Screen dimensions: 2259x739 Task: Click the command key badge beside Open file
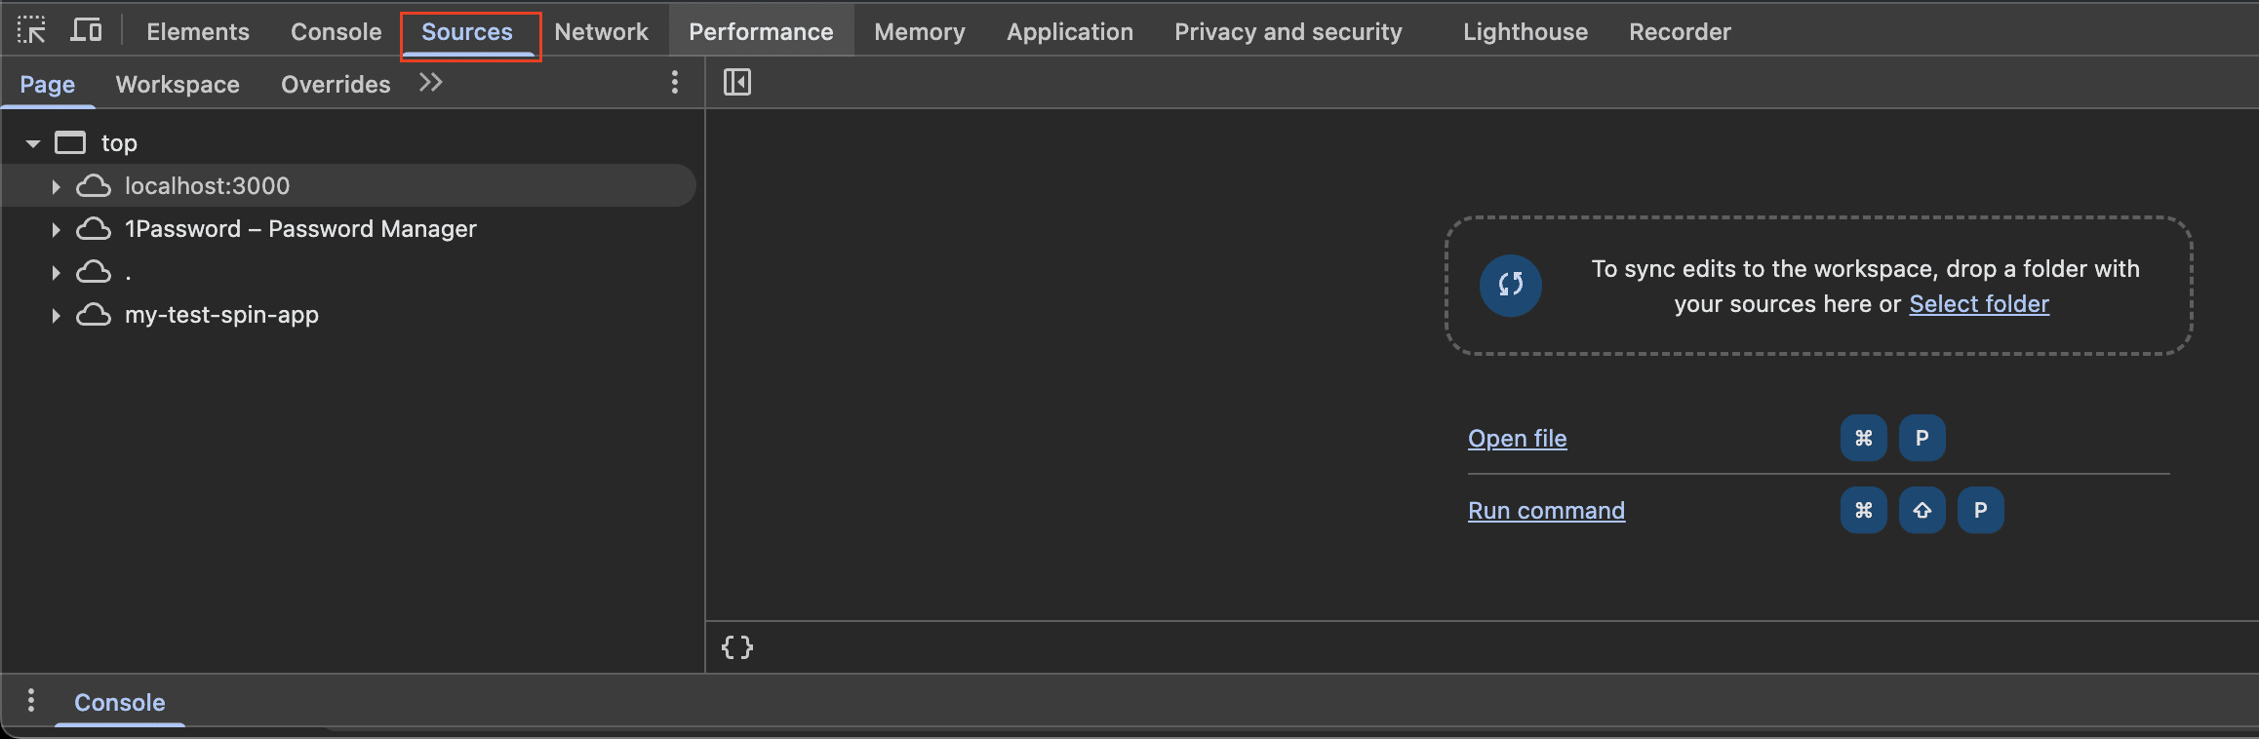click(x=1863, y=438)
